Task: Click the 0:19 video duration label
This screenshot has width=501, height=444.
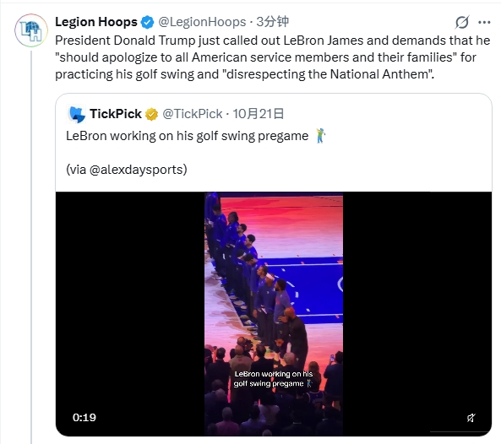Action: tap(84, 418)
